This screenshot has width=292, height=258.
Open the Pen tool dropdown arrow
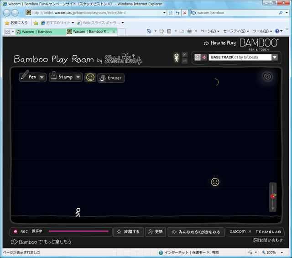[42, 77]
